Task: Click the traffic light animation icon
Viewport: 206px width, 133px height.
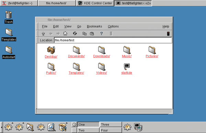Action: (x=168, y=34)
